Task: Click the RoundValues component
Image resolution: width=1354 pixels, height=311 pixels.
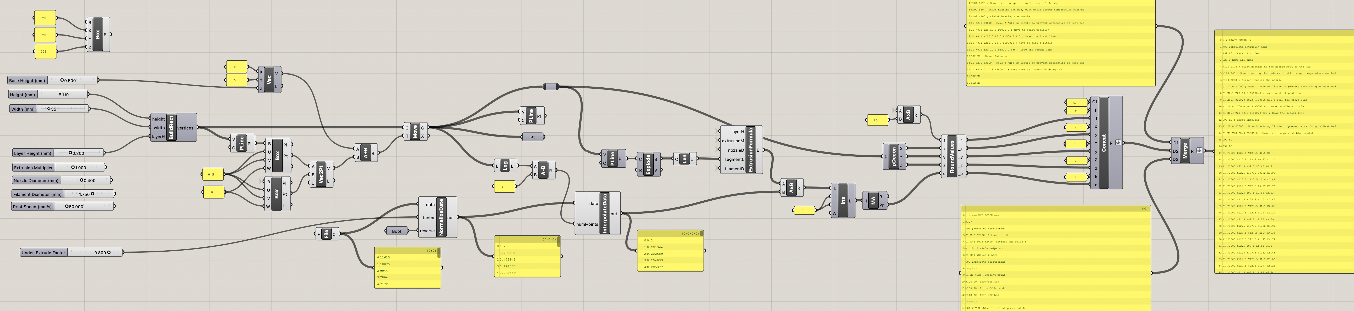Action: click(952, 157)
